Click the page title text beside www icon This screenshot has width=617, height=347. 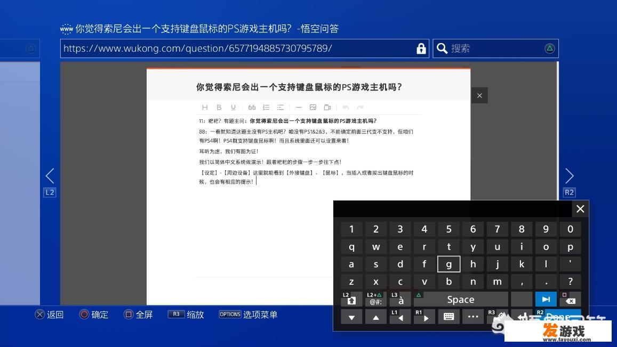(207, 29)
